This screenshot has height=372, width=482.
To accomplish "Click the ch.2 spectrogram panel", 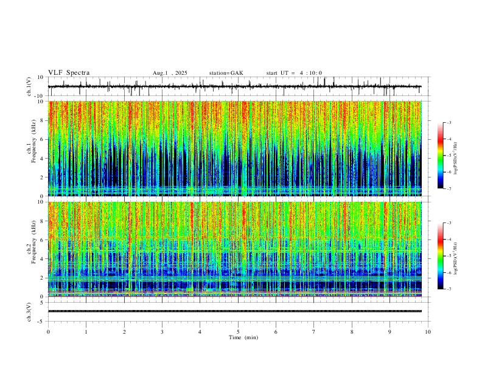I will click(235, 249).
